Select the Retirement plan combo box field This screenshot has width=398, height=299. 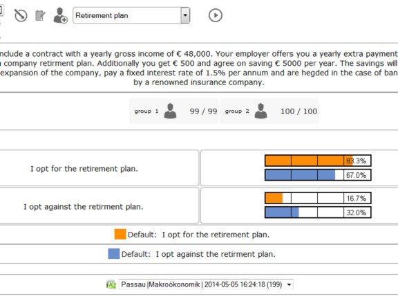point(131,15)
